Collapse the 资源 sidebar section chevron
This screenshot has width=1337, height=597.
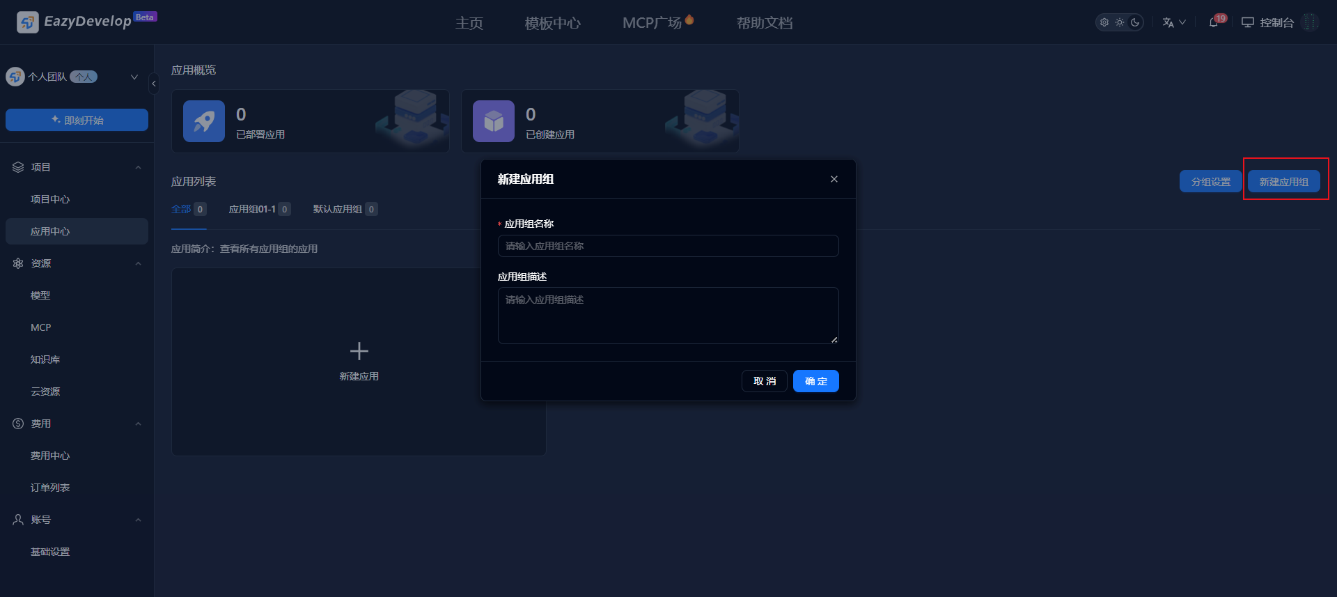(x=138, y=263)
